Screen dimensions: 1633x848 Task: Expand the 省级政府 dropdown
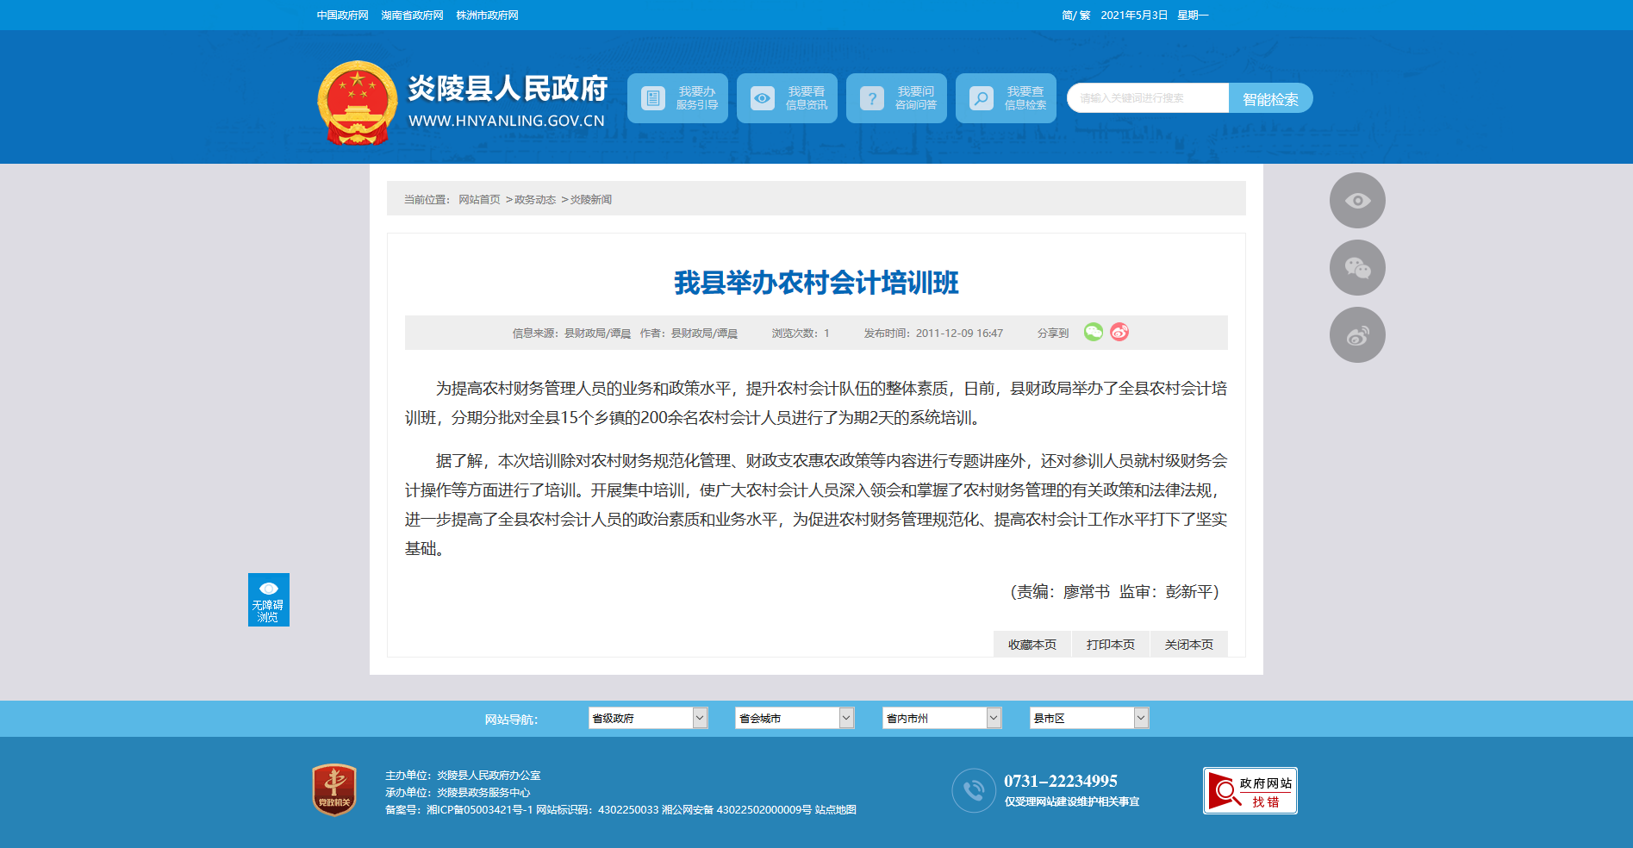647,718
